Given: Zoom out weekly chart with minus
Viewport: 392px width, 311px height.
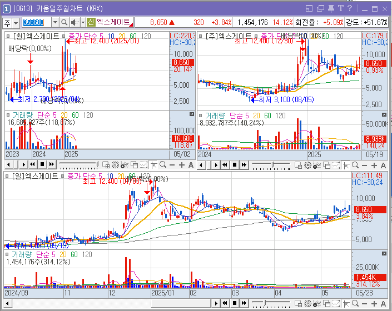Looking at the screenshot, I should tap(365, 165).
